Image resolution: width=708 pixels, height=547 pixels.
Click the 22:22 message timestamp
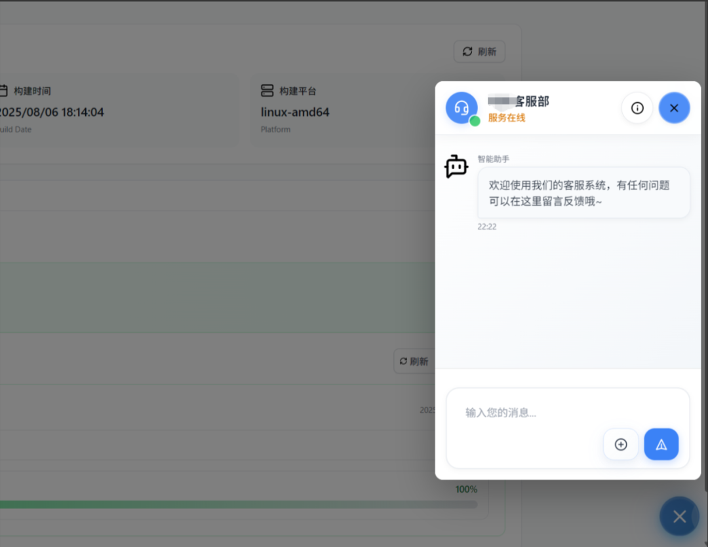click(487, 227)
